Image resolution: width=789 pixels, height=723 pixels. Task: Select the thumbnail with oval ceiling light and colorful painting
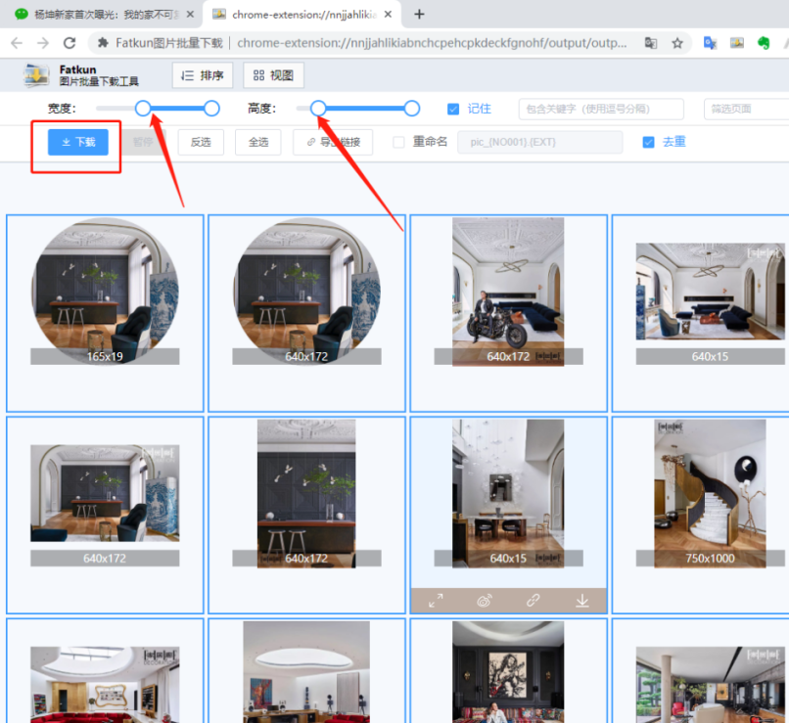tap(306, 671)
